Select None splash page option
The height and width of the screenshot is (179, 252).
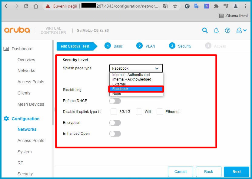tap(136, 94)
